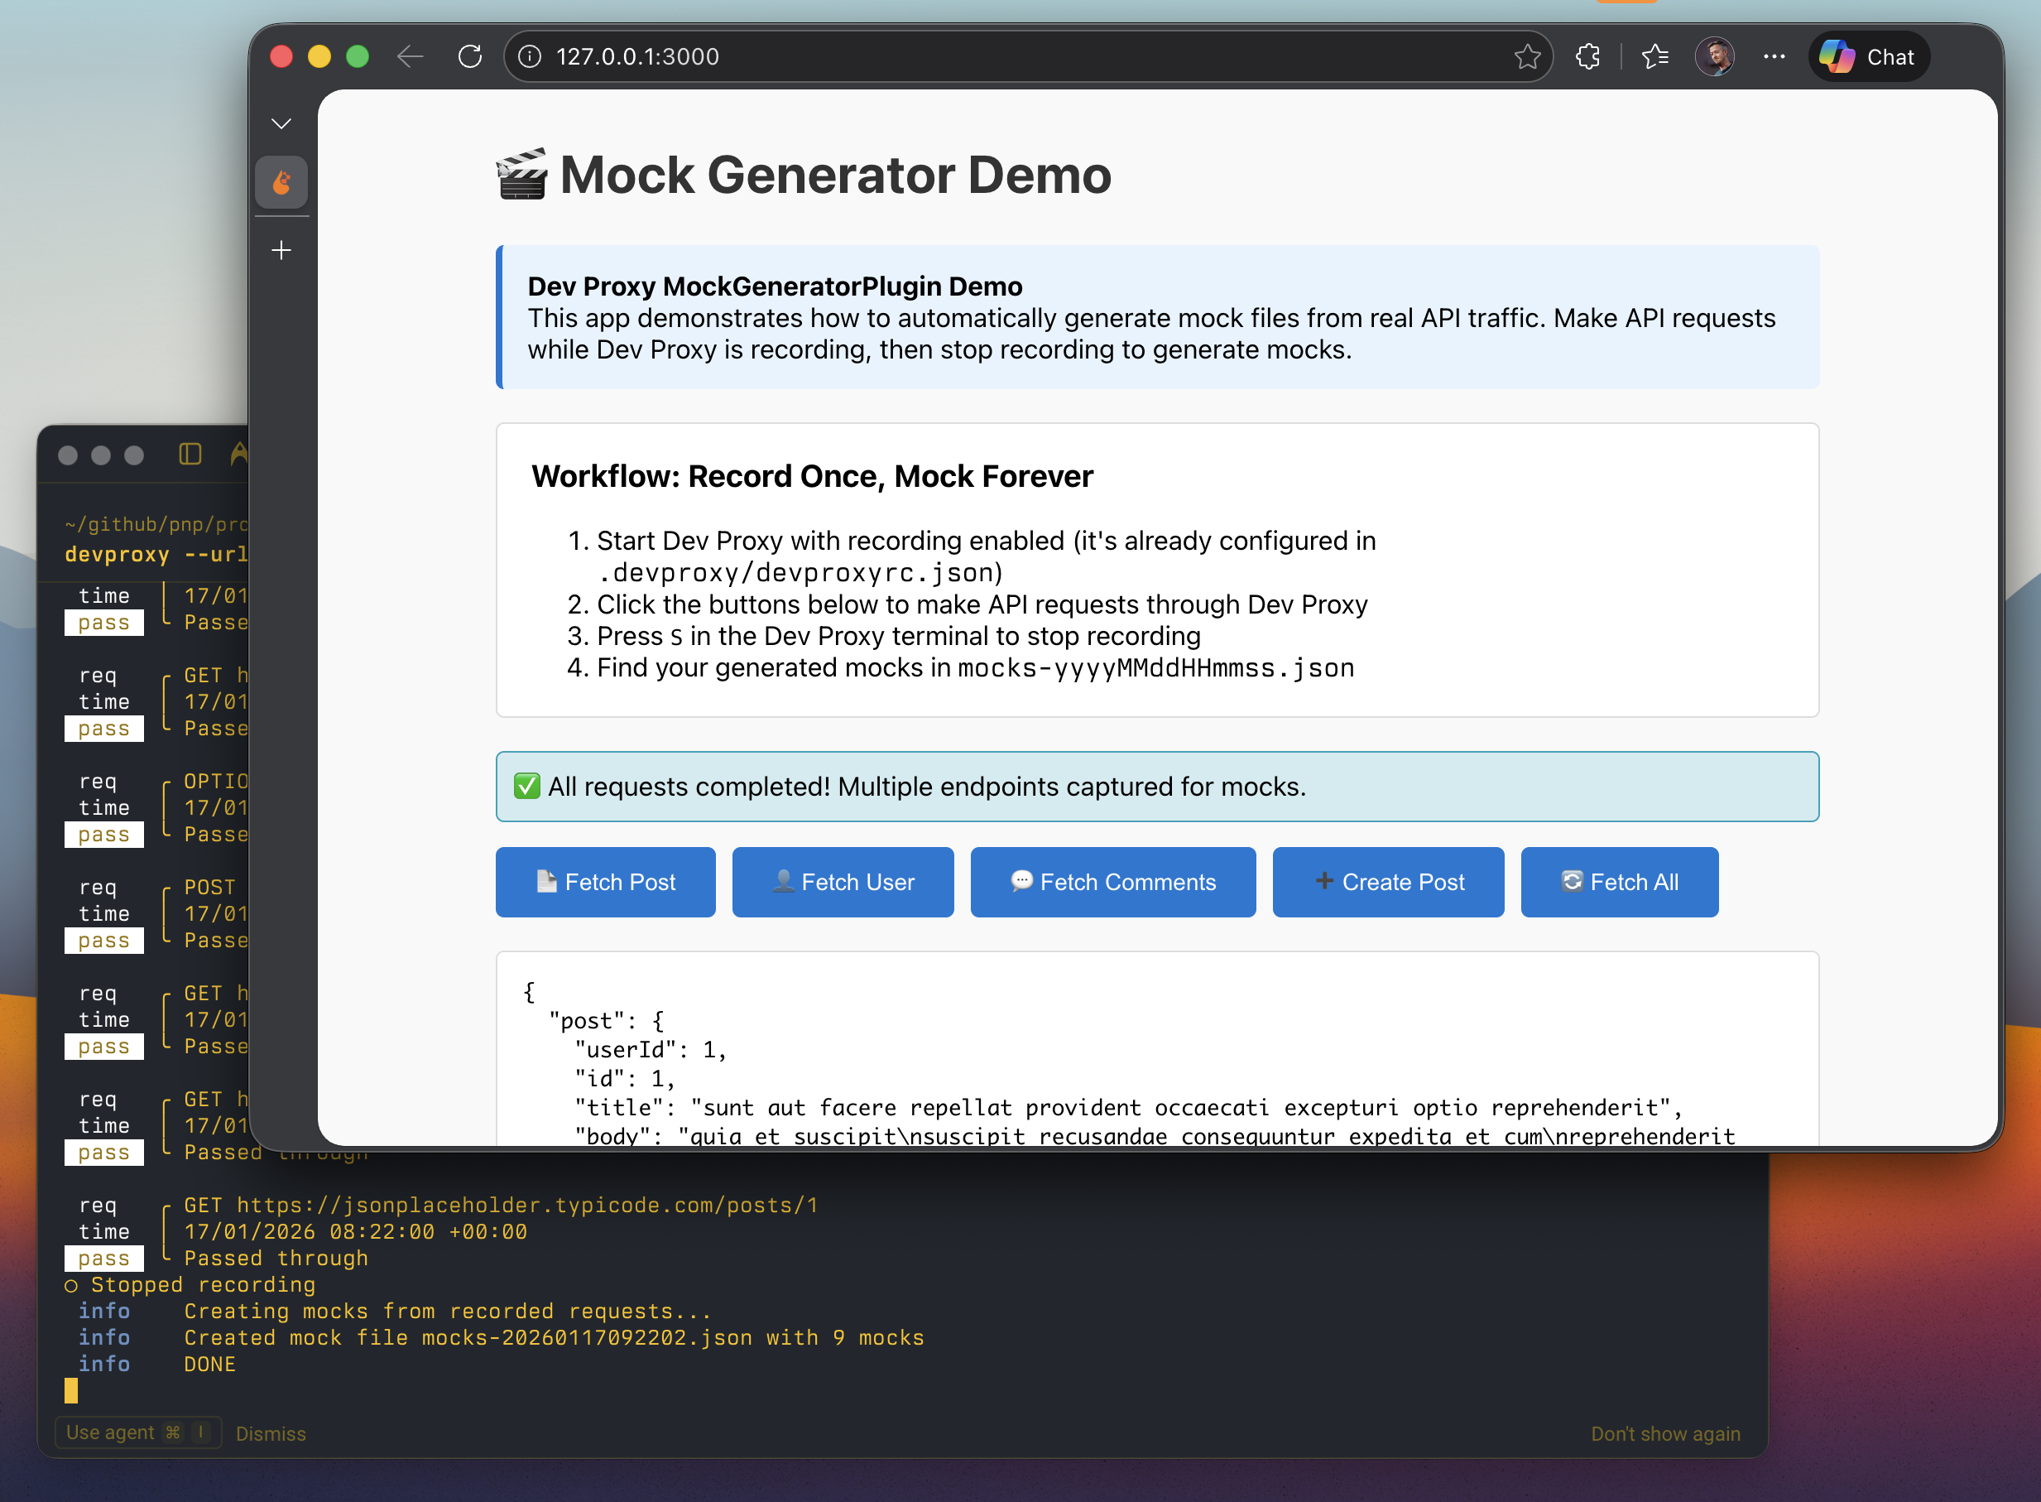Viewport: 2041px width, 1502px height.
Task: Open the favorites list
Action: pyautogui.click(x=1655, y=56)
